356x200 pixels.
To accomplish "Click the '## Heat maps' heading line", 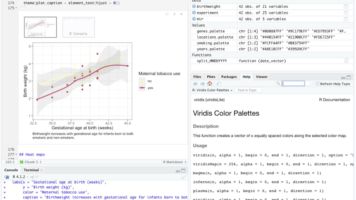I will click(32, 154).
